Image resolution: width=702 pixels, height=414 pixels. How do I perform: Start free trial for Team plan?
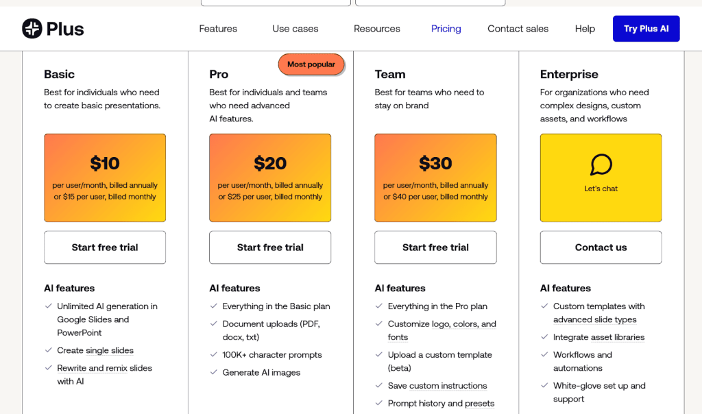pyautogui.click(x=435, y=247)
